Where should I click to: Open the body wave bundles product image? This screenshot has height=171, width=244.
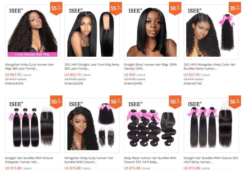(152, 125)
